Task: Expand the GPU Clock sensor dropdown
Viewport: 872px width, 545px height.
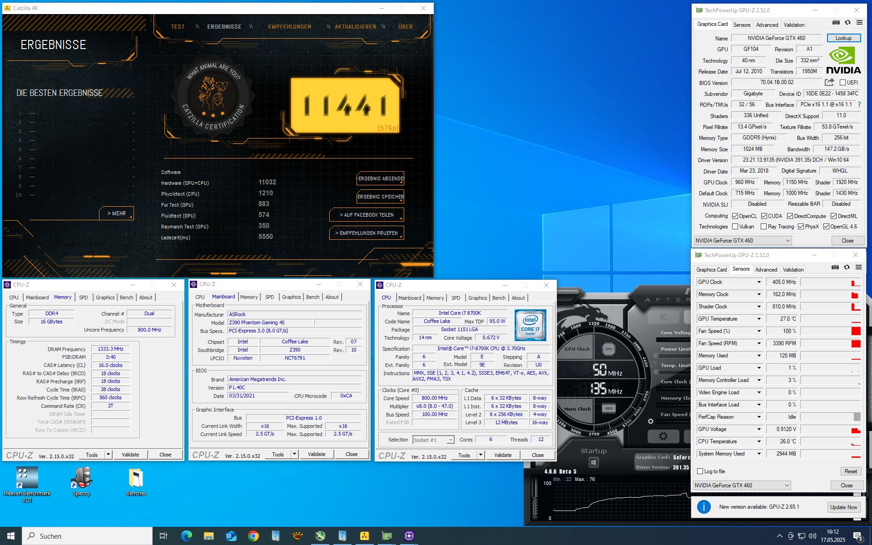Action: coord(758,282)
